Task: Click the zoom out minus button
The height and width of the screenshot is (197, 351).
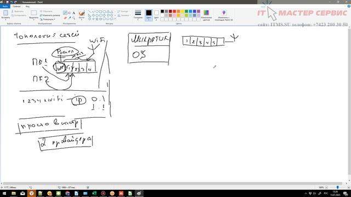Action: point(326,187)
